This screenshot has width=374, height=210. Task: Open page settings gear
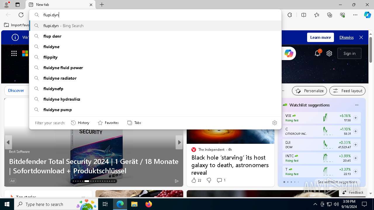[329, 53]
